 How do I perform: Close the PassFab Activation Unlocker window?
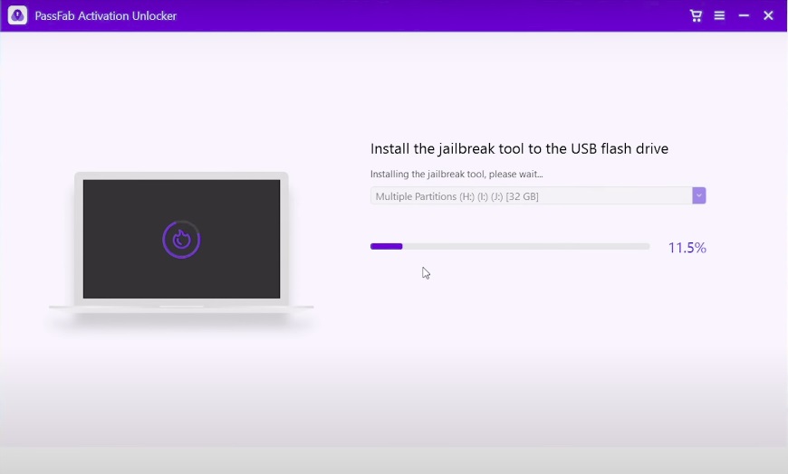tap(768, 15)
